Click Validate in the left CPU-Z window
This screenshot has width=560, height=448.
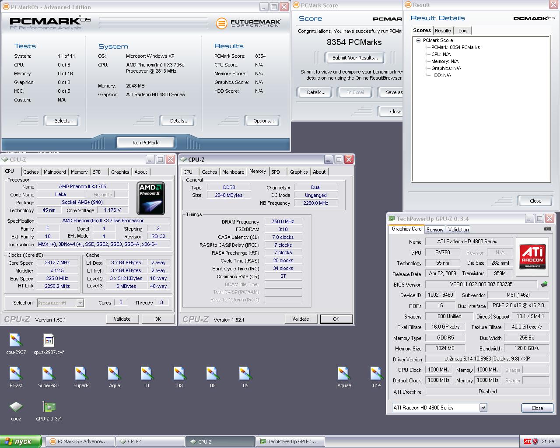[x=122, y=319]
